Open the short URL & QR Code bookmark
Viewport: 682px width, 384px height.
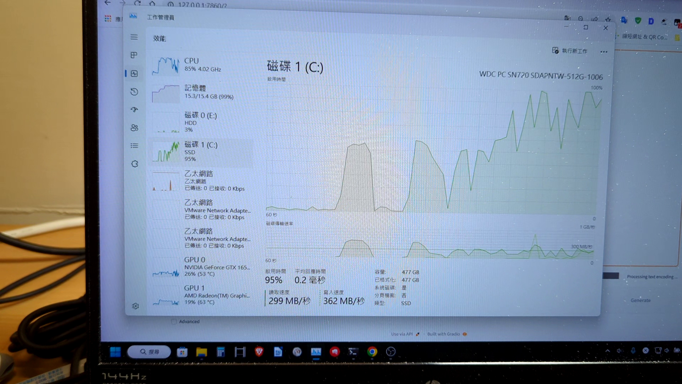click(x=644, y=37)
